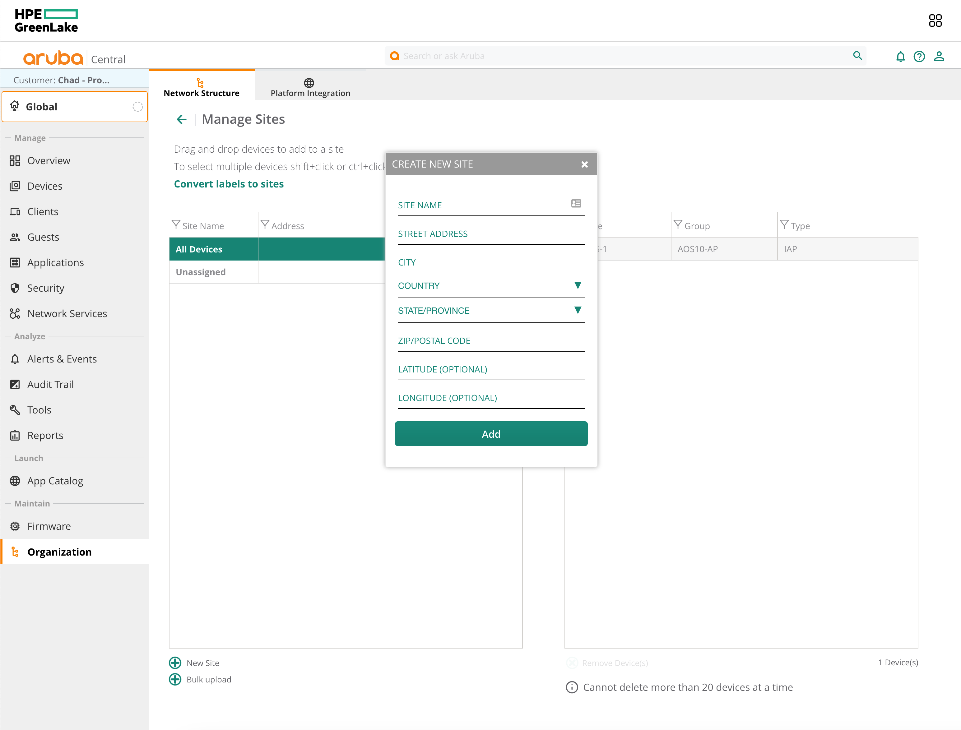Open the Aruba search field magnifier icon
Image resolution: width=961 pixels, height=730 pixels.
pyautogui.click(x=857, y=56)
